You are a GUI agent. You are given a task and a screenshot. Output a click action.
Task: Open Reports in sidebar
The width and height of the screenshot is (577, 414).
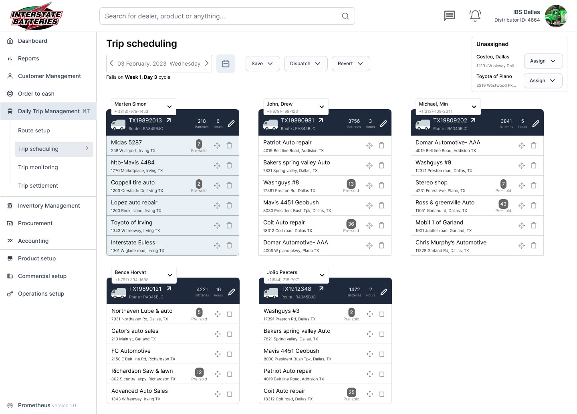coord(48,58)
